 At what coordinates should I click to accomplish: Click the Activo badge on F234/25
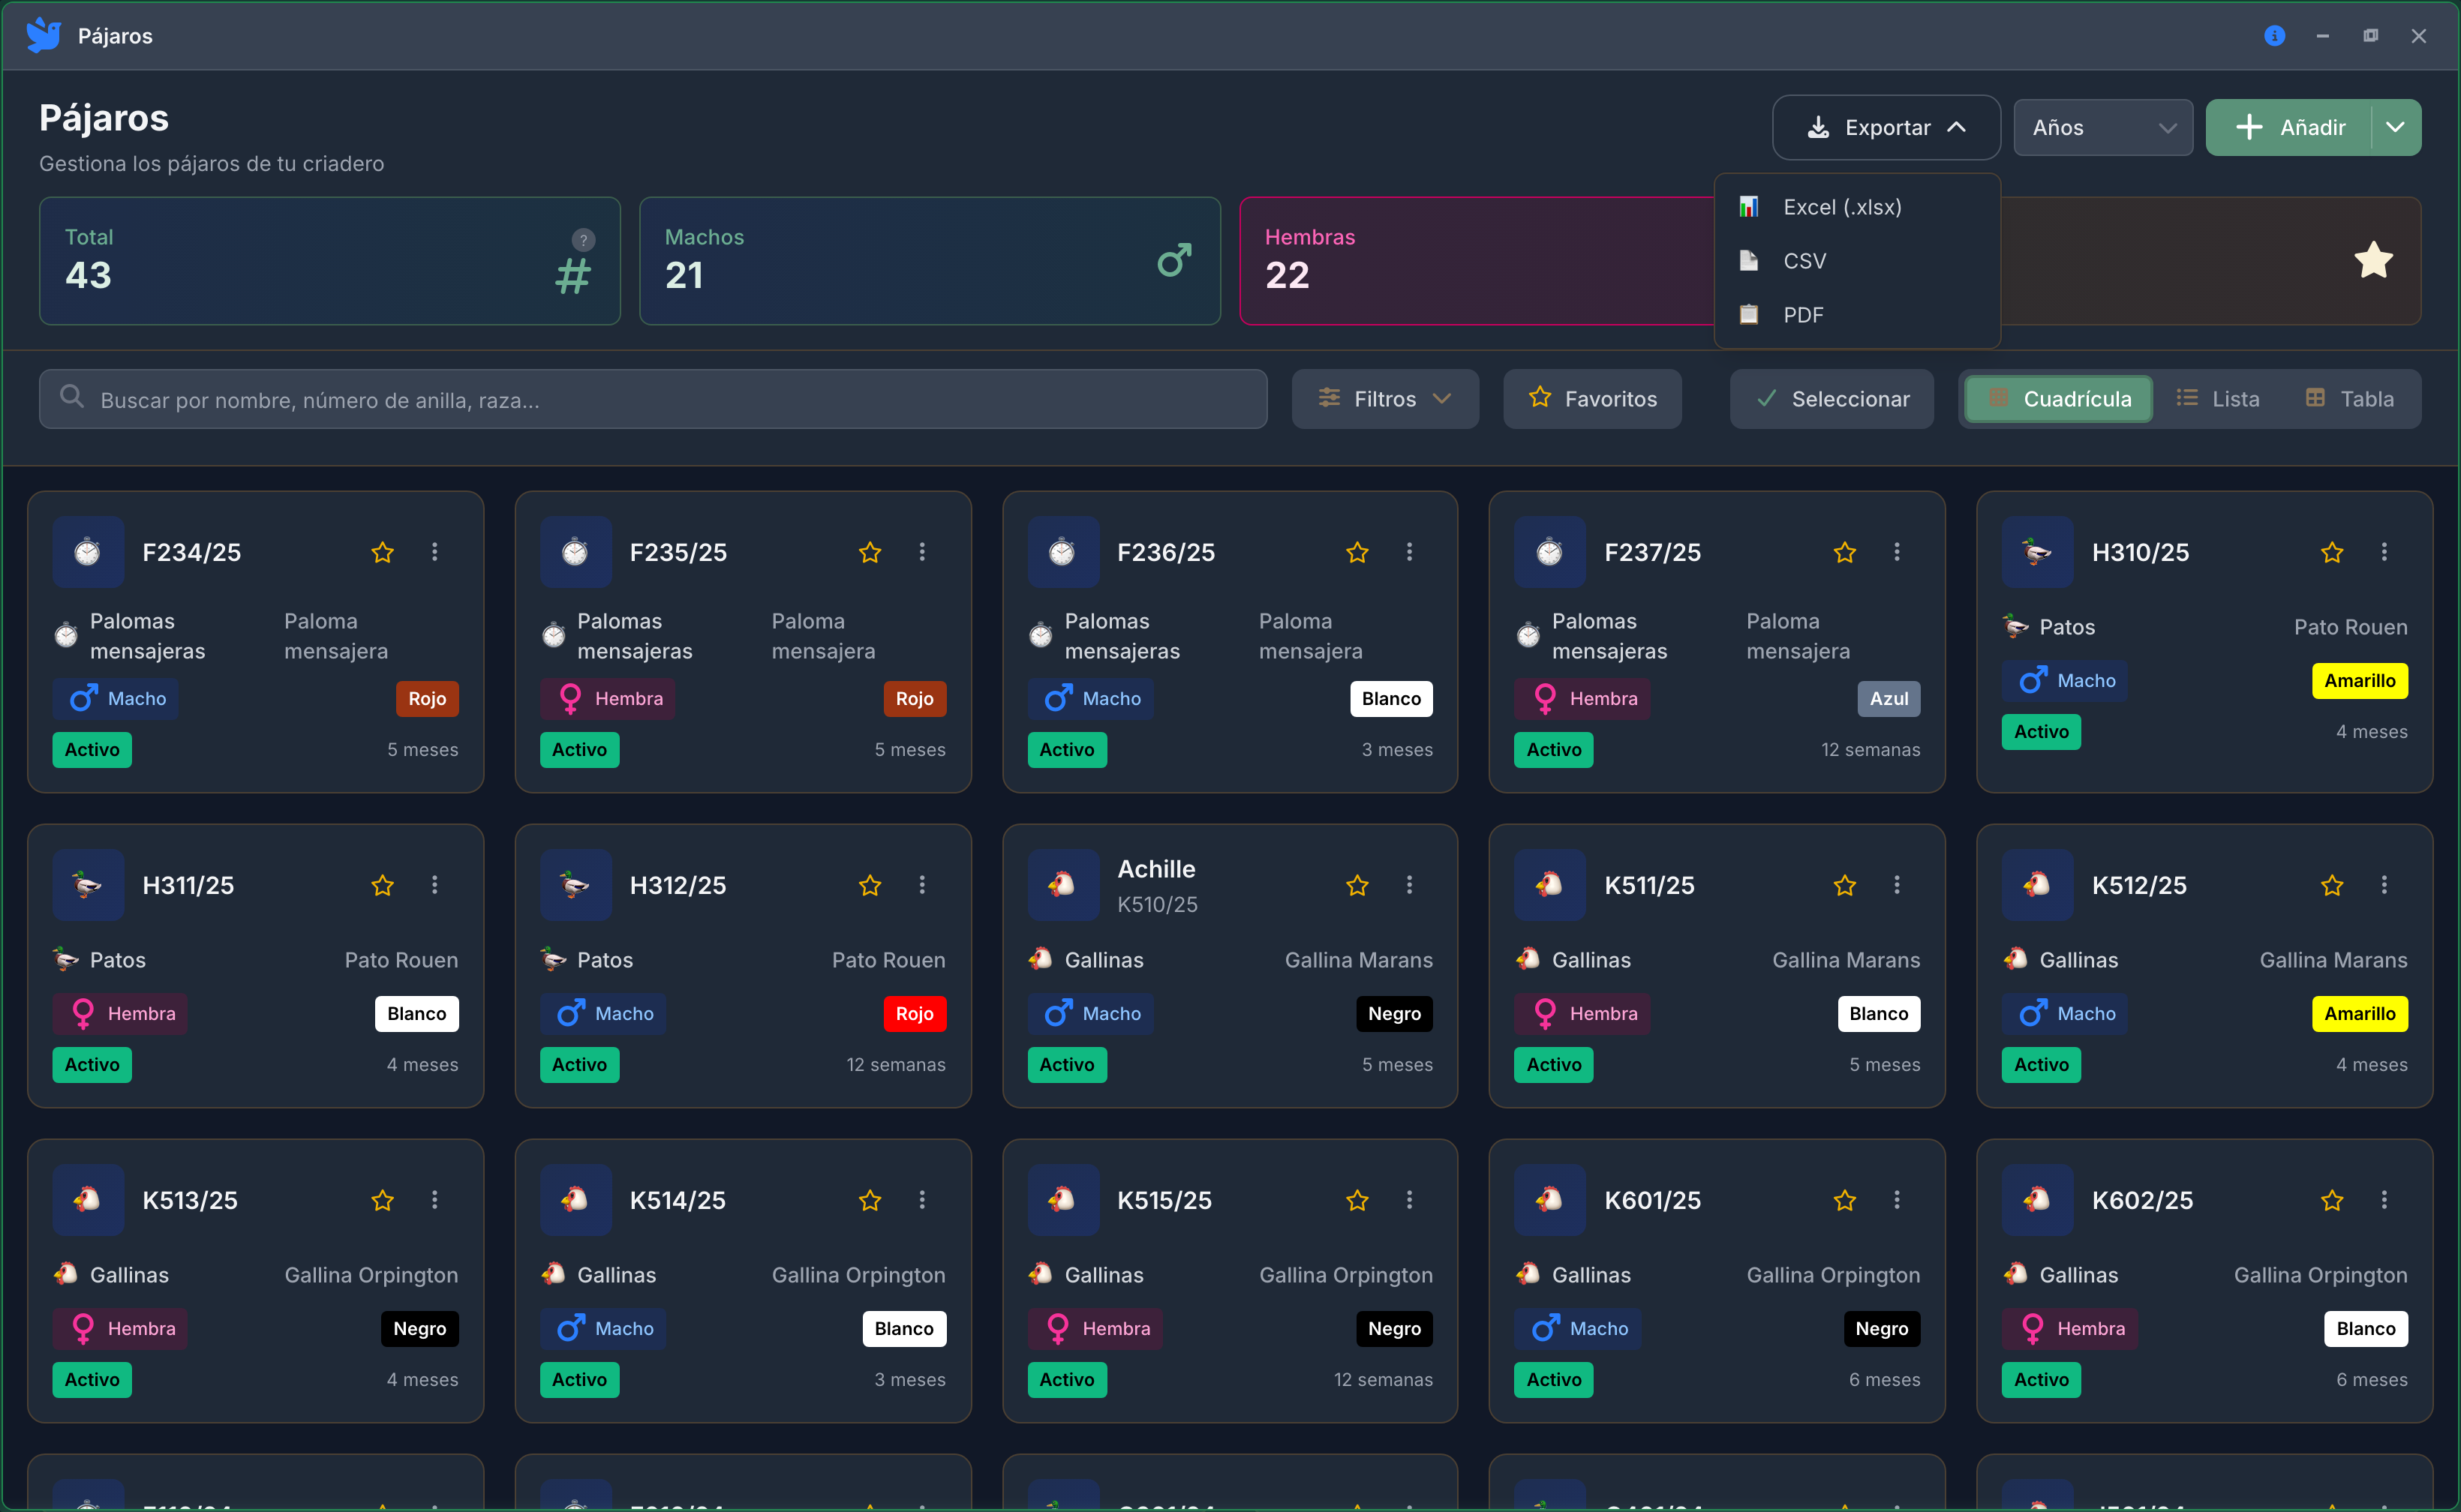click(x=92, y=750)
